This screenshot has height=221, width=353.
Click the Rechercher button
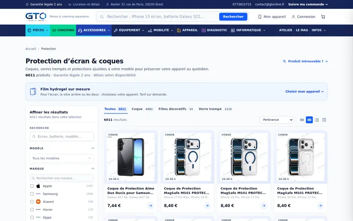[233, 17]
